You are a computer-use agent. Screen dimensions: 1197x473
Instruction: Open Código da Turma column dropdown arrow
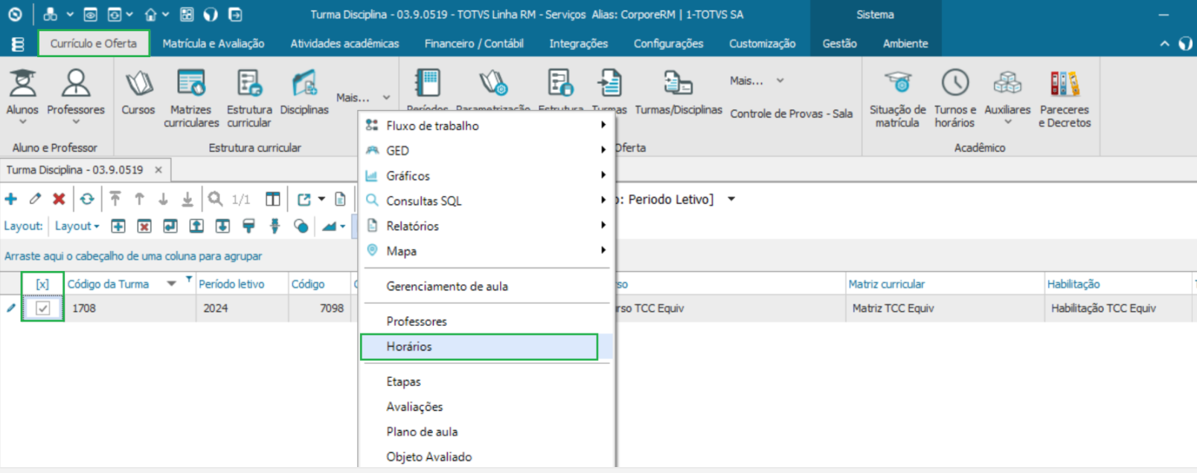[x=172, y=284]
